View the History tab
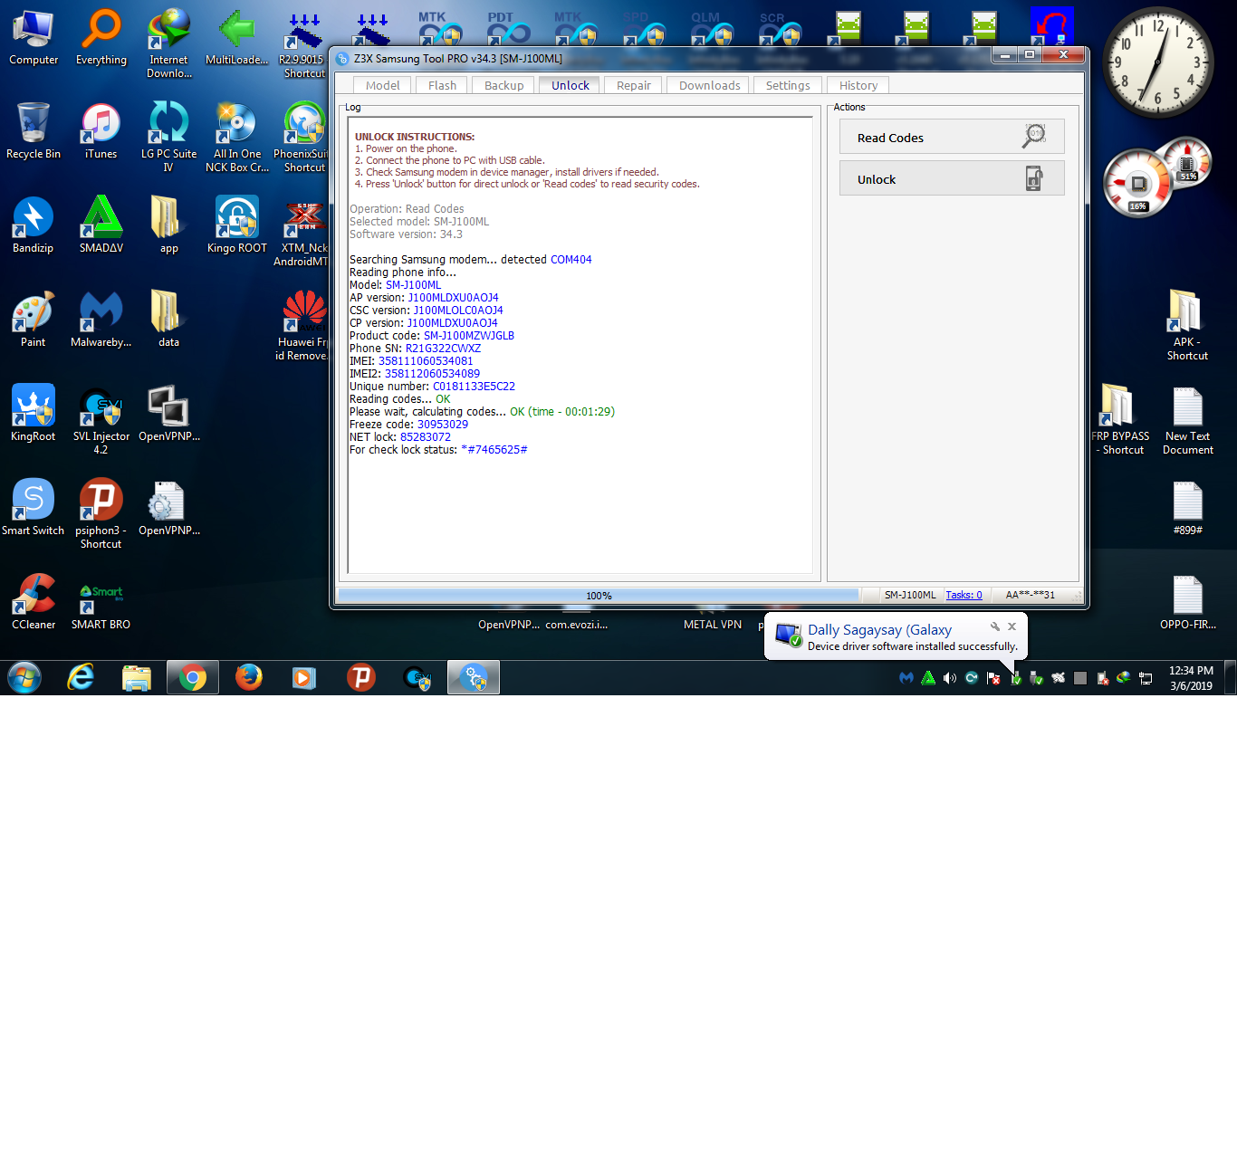The width and height of the screenshot is (1237, 1157). tap(858, 85)
